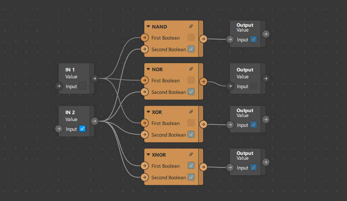Click input port of NOR's Output node
Viewport: 347px width, 201px height.
tap(230, 86)
